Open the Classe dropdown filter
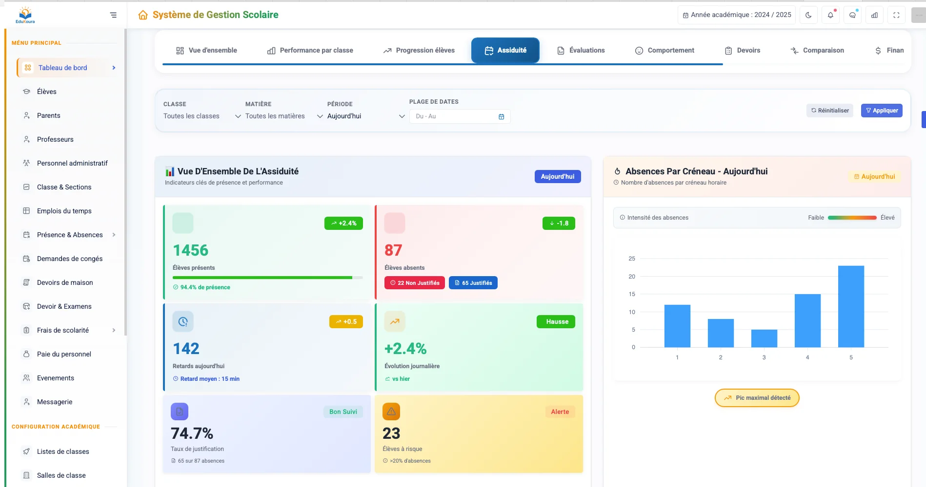Image resolution: width=926 pixels, height=487 pixels. click(x=202, y=116)
